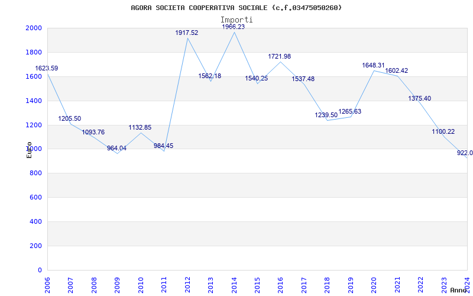Click the data value 1537.48
Screen dimensions: 473x296
pyautogui.click(x=303, y=79)
